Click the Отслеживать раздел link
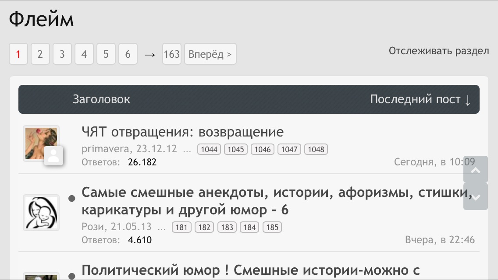The image size is (498, 280). tap(439, 51)
